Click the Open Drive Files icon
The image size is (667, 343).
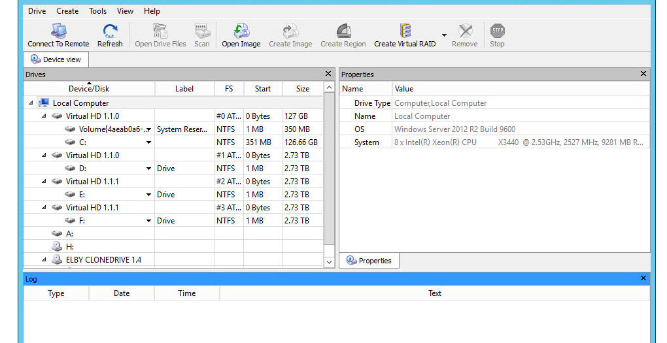click(x=160, y=31)
